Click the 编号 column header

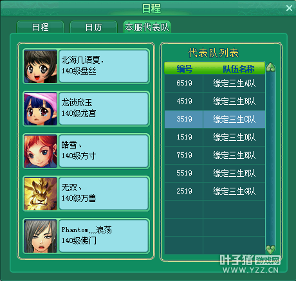pos(184,69)
